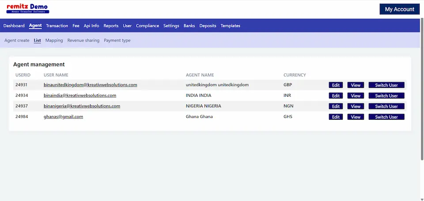The width and height of the screenshot is (424, 201).
Task: Switch to the Agent create tab
Action: pos(17,40)
